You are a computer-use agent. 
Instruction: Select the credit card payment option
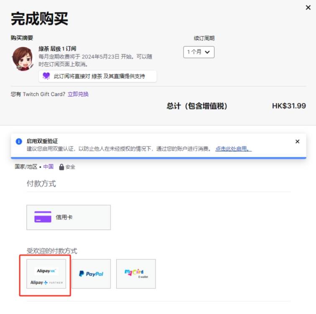click(69, 218)
